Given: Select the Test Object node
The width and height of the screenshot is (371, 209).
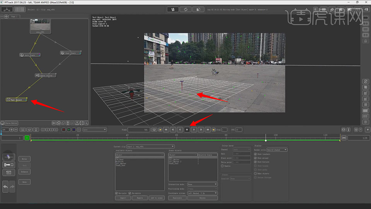Looking at the screenshot, I should point(16,100).
